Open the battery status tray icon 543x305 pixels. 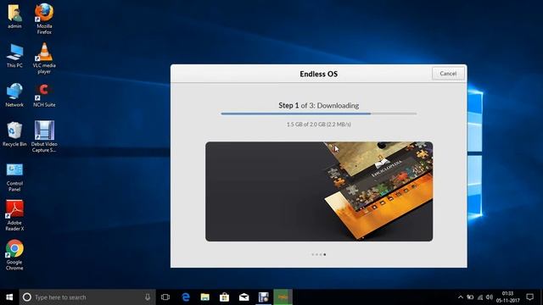coord(470,297)
